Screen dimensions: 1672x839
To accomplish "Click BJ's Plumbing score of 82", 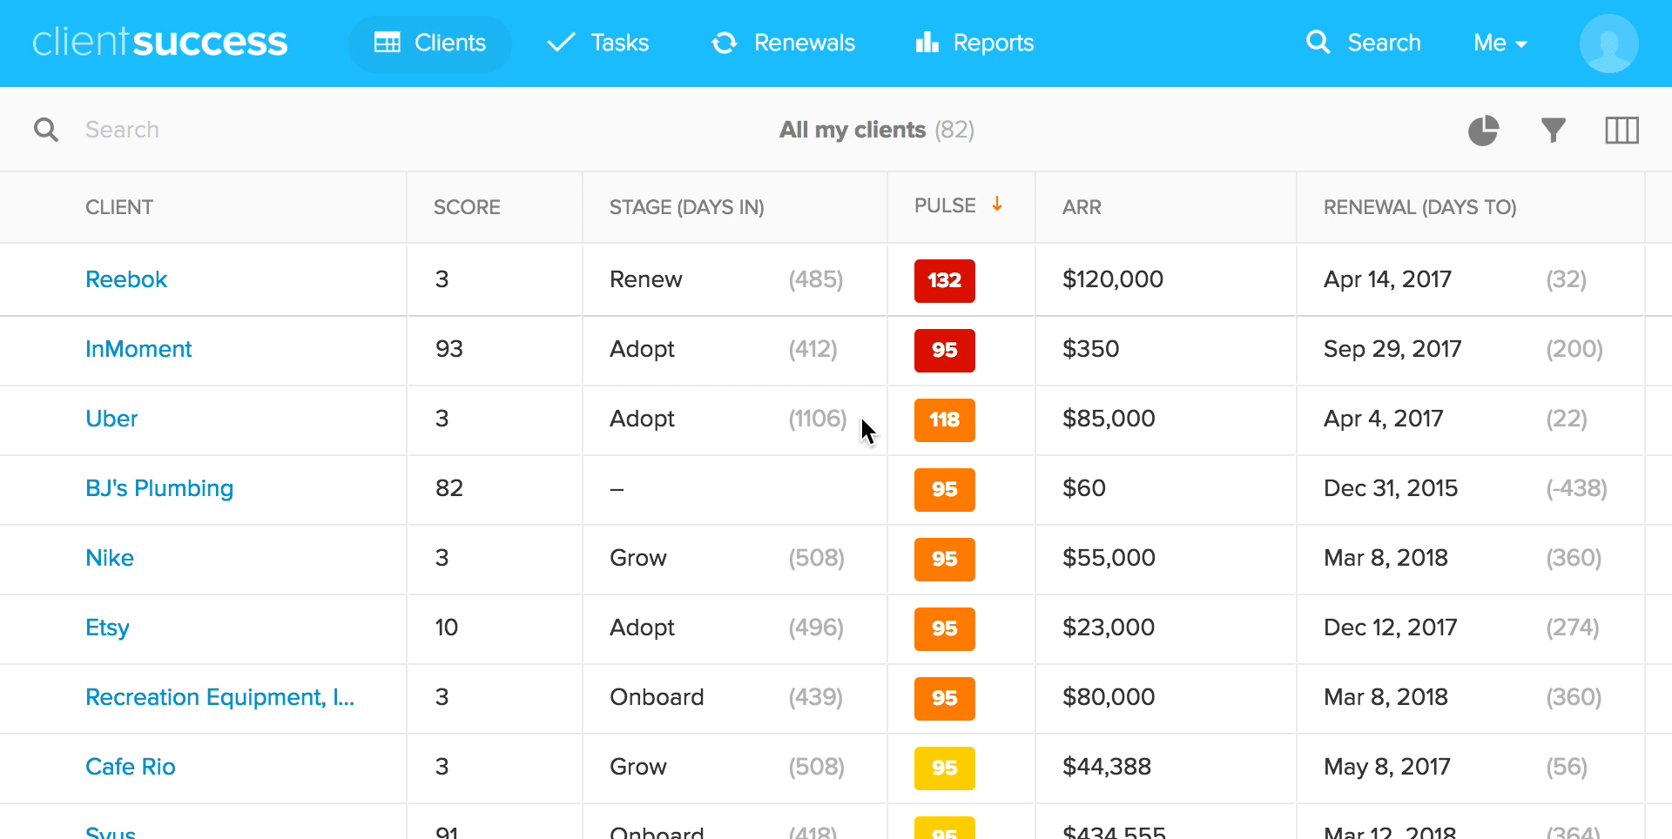I will [x=449, y=488].
